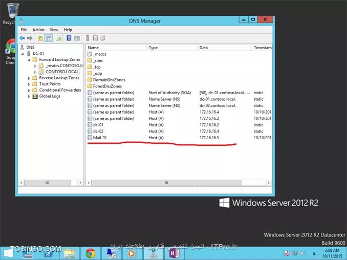
Task: Select the _sites folder in record list
Action: click(95, 60)
